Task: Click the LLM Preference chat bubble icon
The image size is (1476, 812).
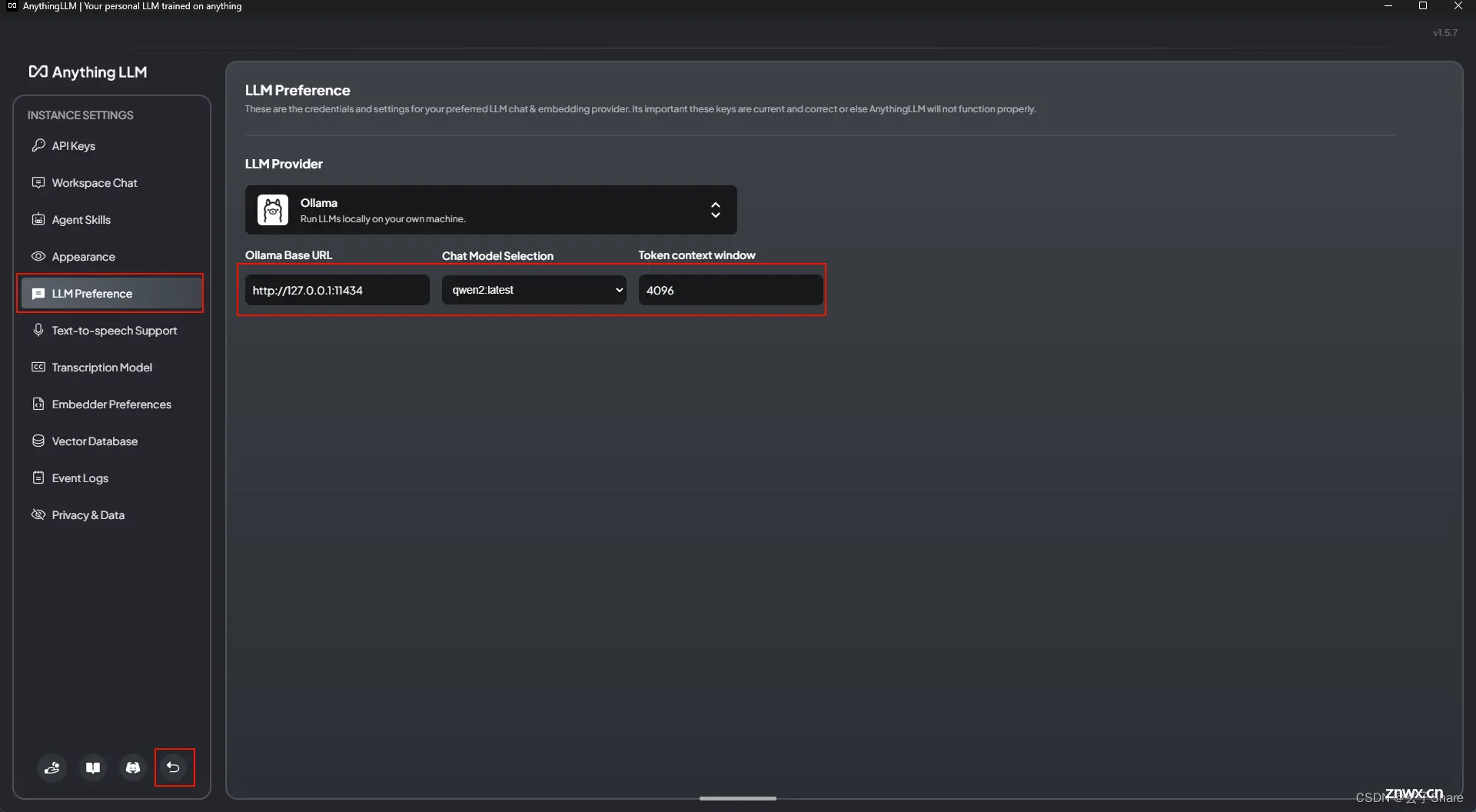Action: (38, 294)
